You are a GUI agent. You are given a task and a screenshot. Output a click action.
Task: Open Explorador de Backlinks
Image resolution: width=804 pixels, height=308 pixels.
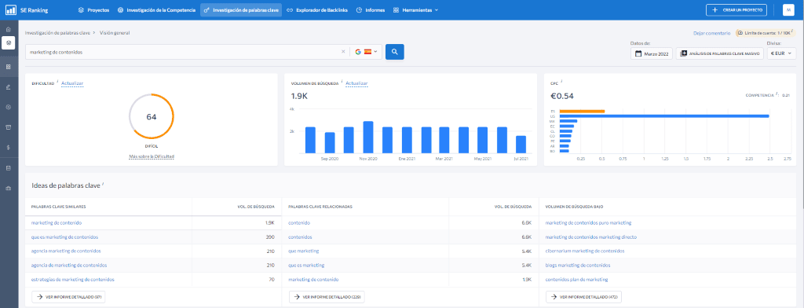pyautogui.click(x=317, y=9)
